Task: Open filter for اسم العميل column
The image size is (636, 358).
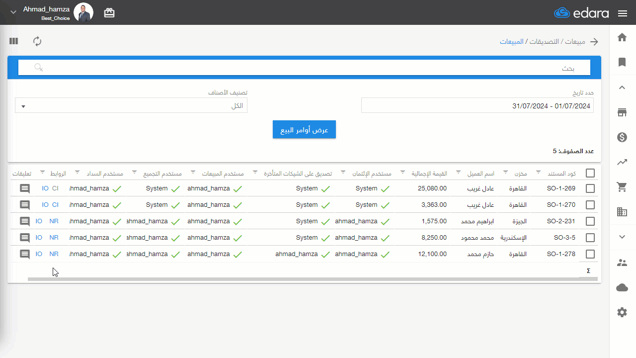Action: click(458, 172)
